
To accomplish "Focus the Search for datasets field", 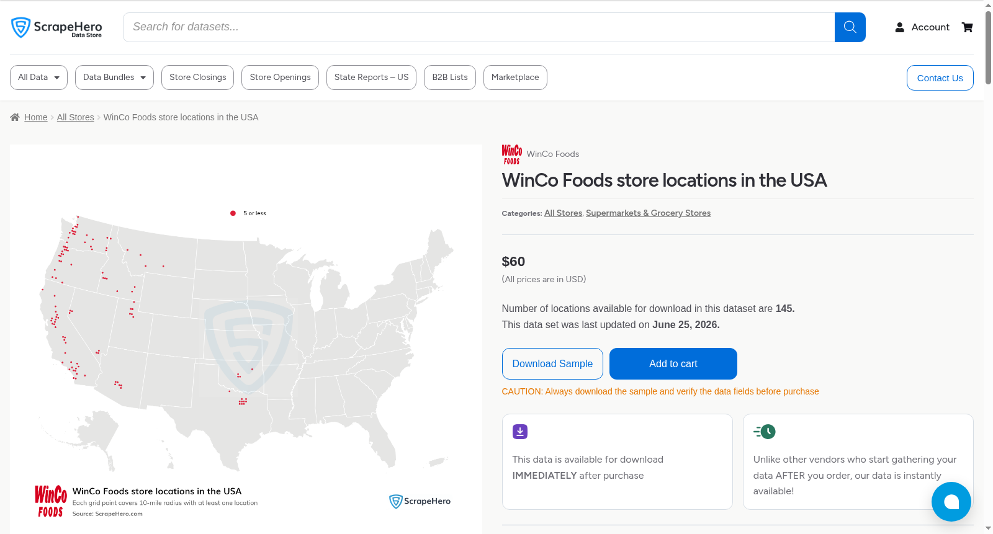I will [479, 27].
